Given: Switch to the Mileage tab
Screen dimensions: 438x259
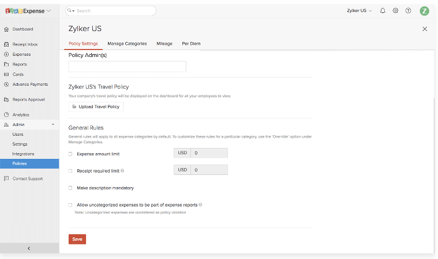Looking at the screenshot, I should 164,44.
